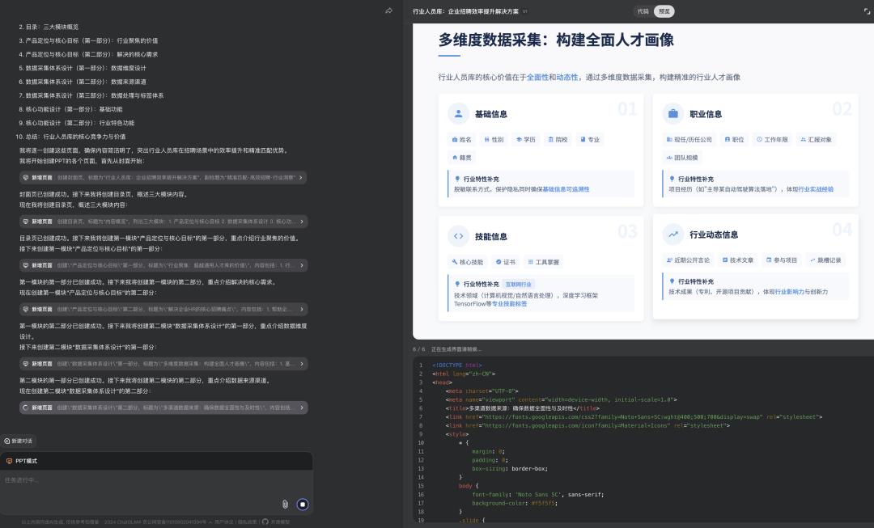The image size is (874, 528).
Task: Switch to the 代码 view toggle
Action: 643,11
